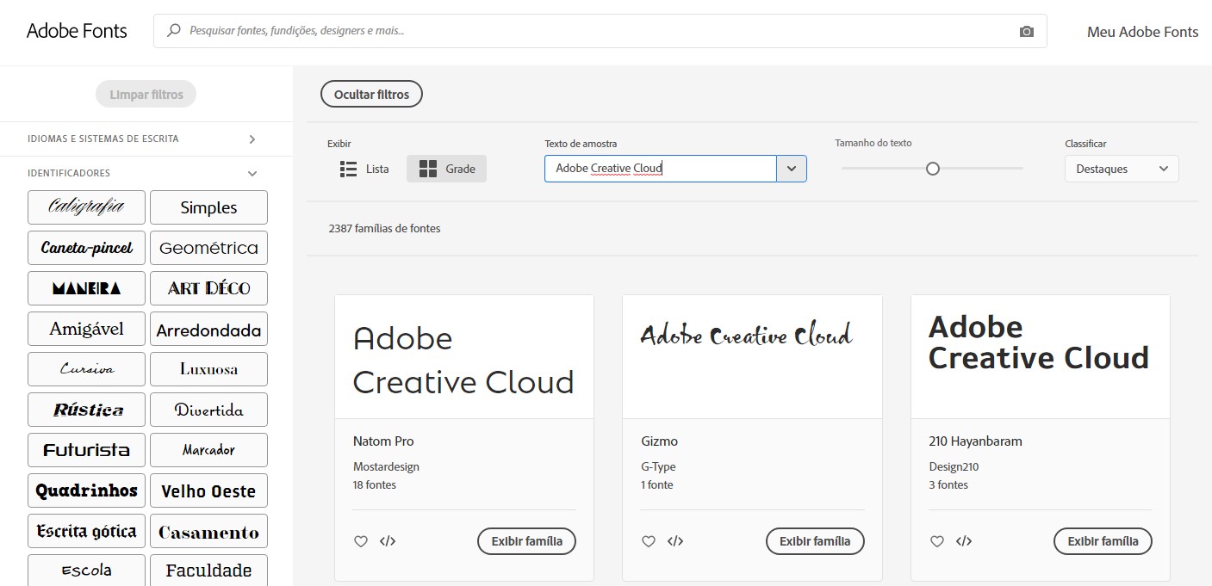Click the Ocultar filtros button
The width and height of the screenshot is (1212, 586).
[371, 94]
